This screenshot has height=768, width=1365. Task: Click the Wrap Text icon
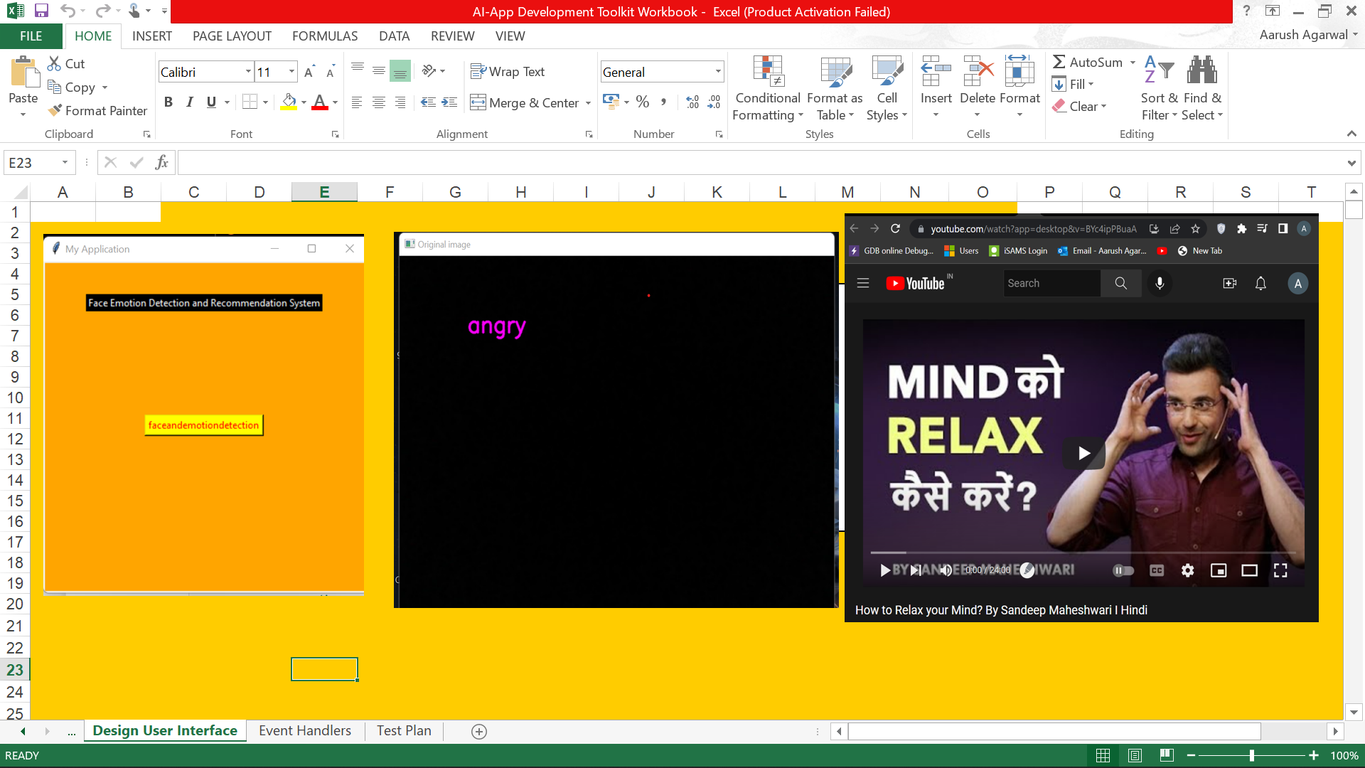tap(477, 71)
